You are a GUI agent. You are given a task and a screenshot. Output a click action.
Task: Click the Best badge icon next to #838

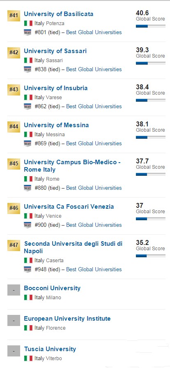click(x=28, y=70)
